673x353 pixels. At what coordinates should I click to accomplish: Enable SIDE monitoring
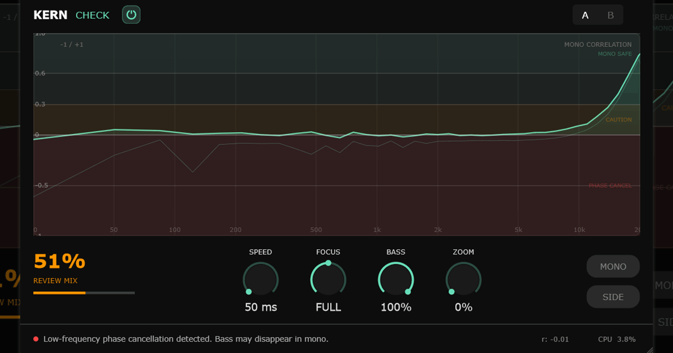tap(613, 297)
